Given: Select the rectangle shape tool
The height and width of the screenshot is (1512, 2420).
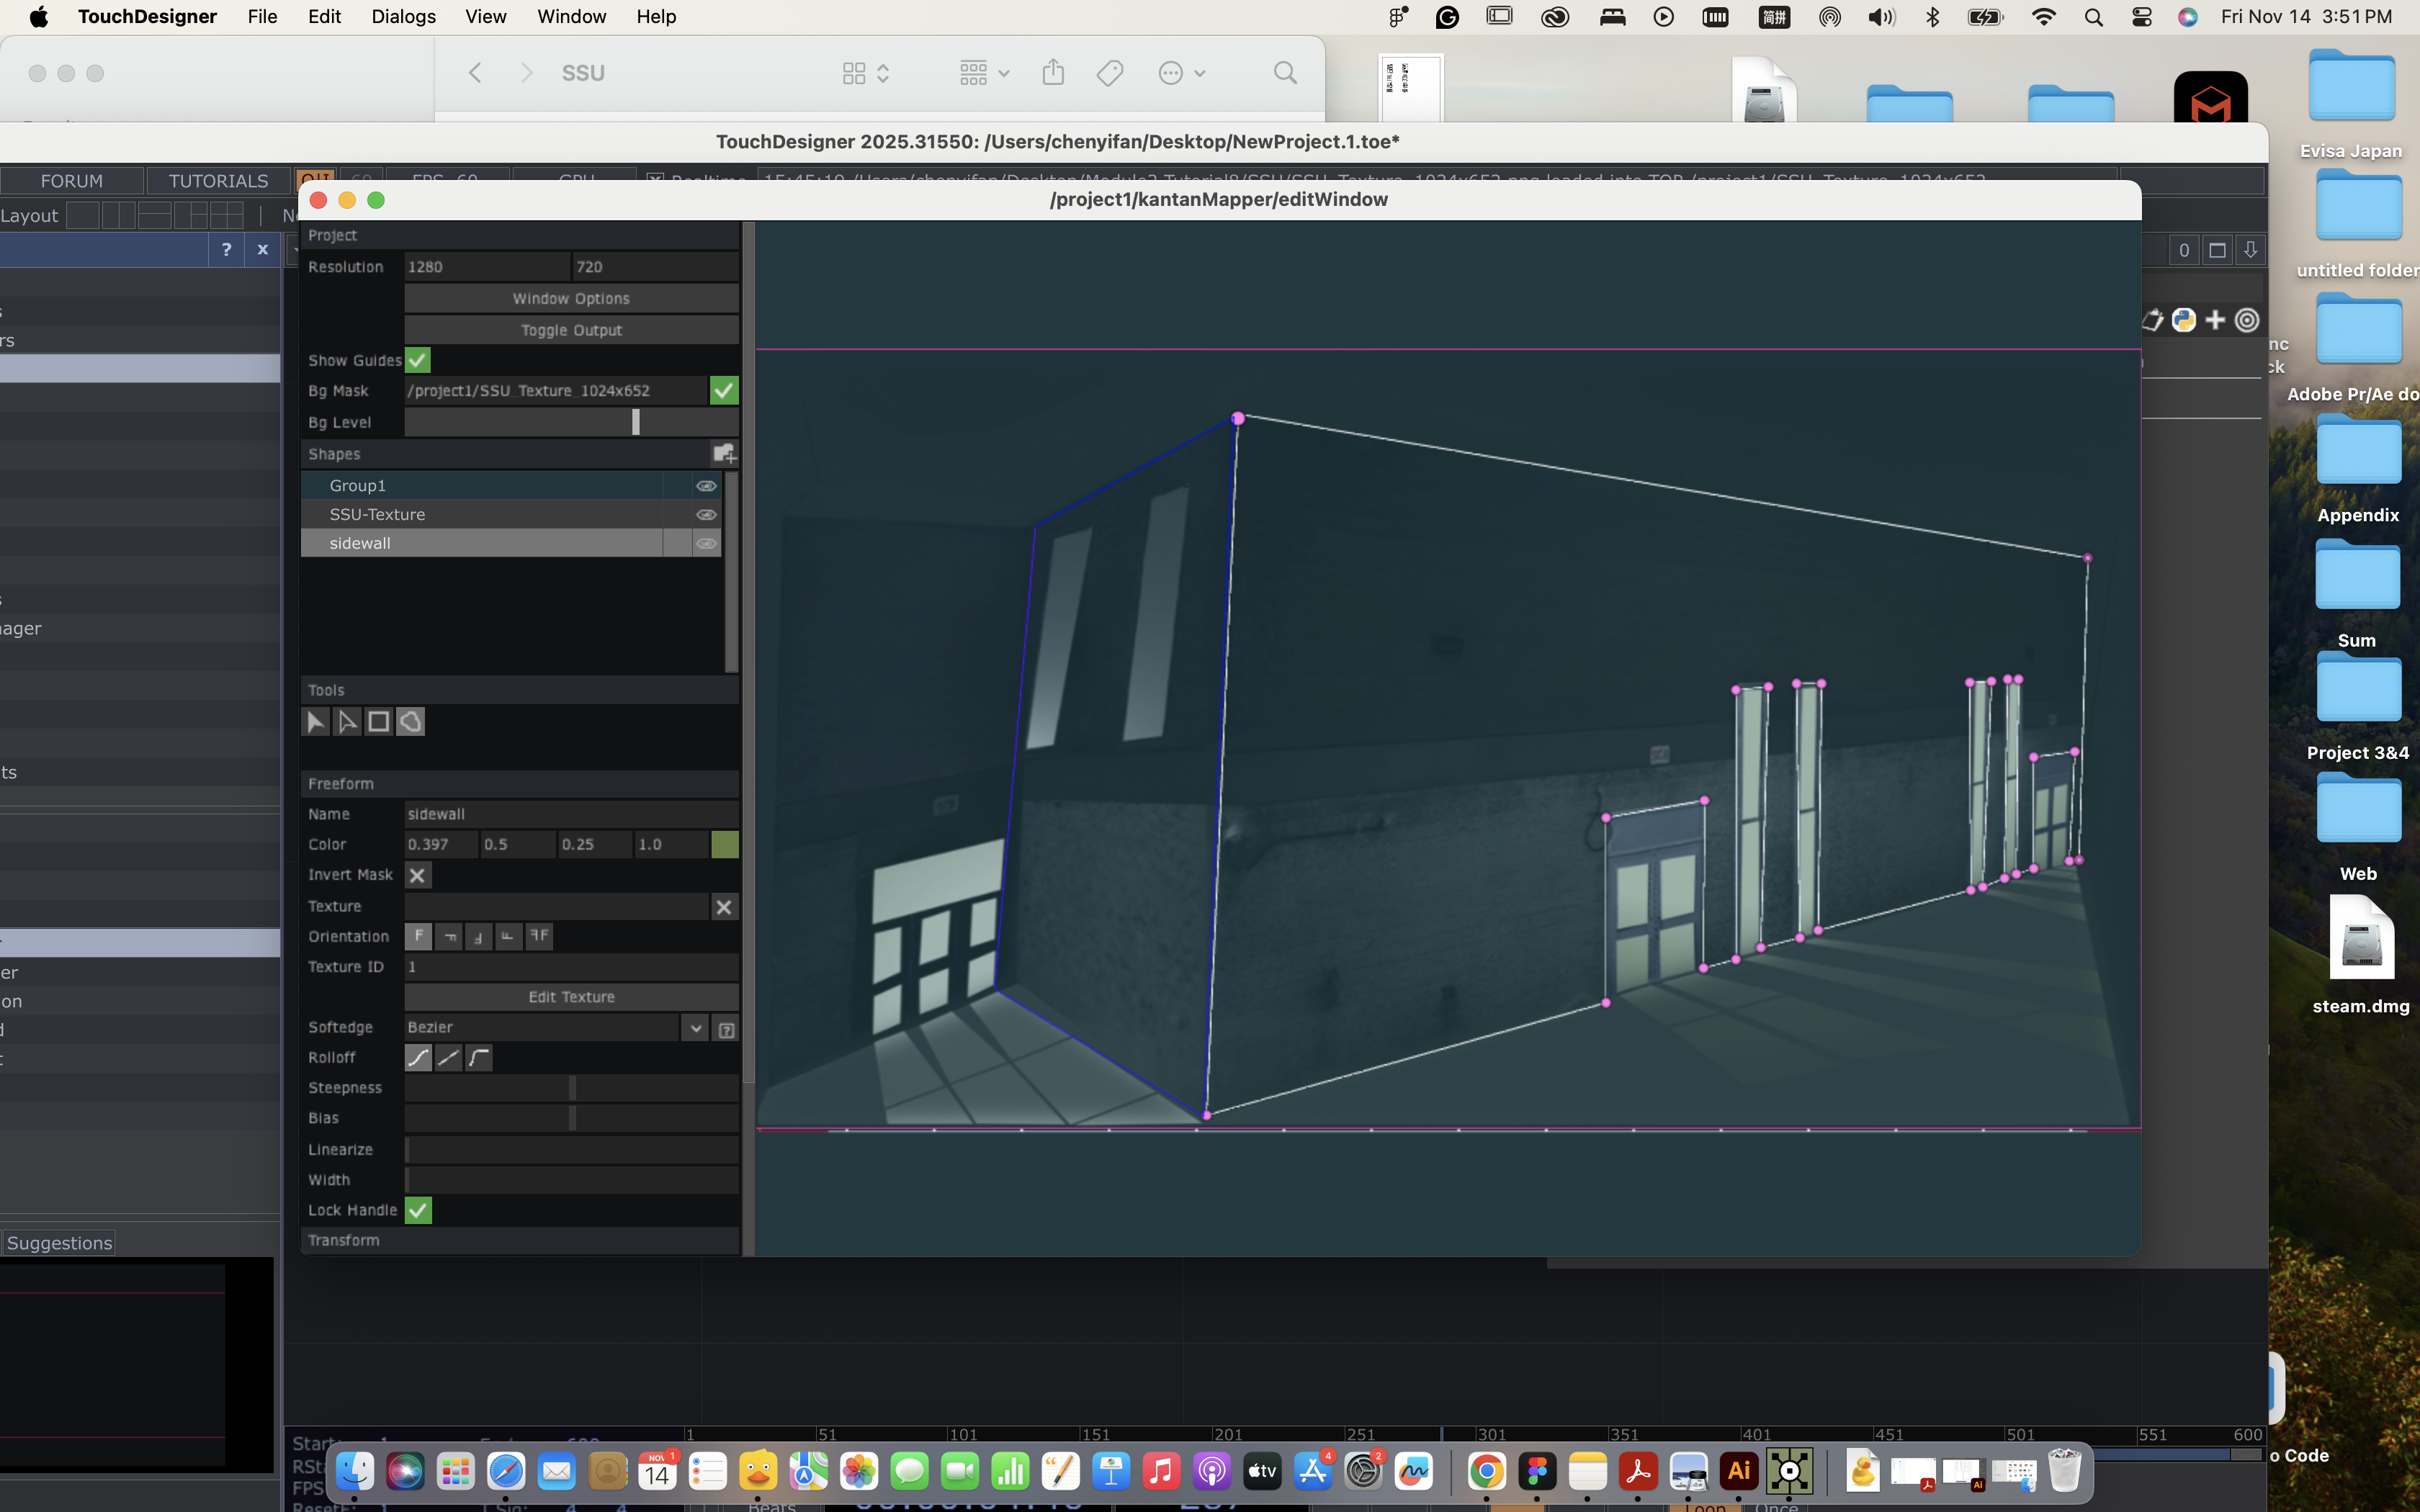Looking at the screenshot, I should (379, 721).
